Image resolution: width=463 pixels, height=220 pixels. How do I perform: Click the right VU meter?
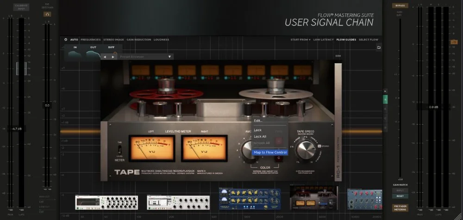tap(204, 148)
